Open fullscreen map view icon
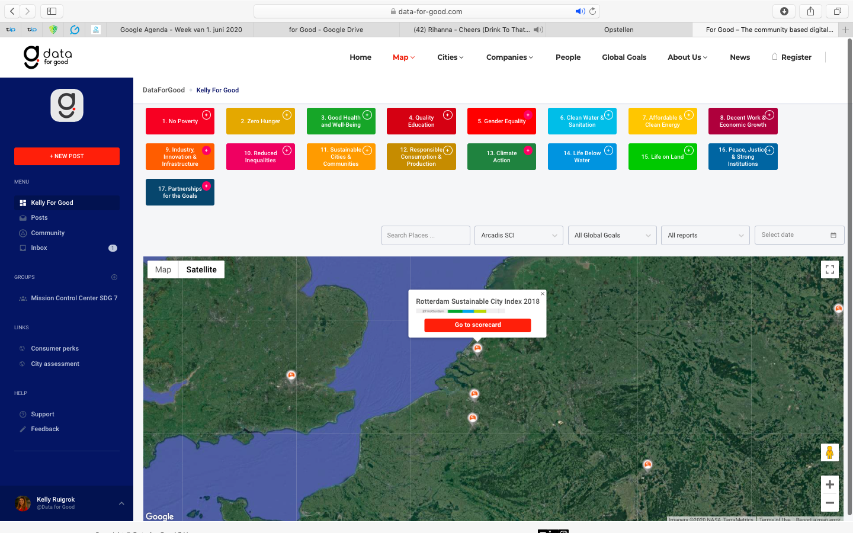 (x=829, y=269)
